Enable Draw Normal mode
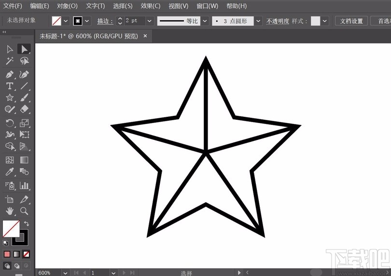391x276 pixels. tap(7, 266)
